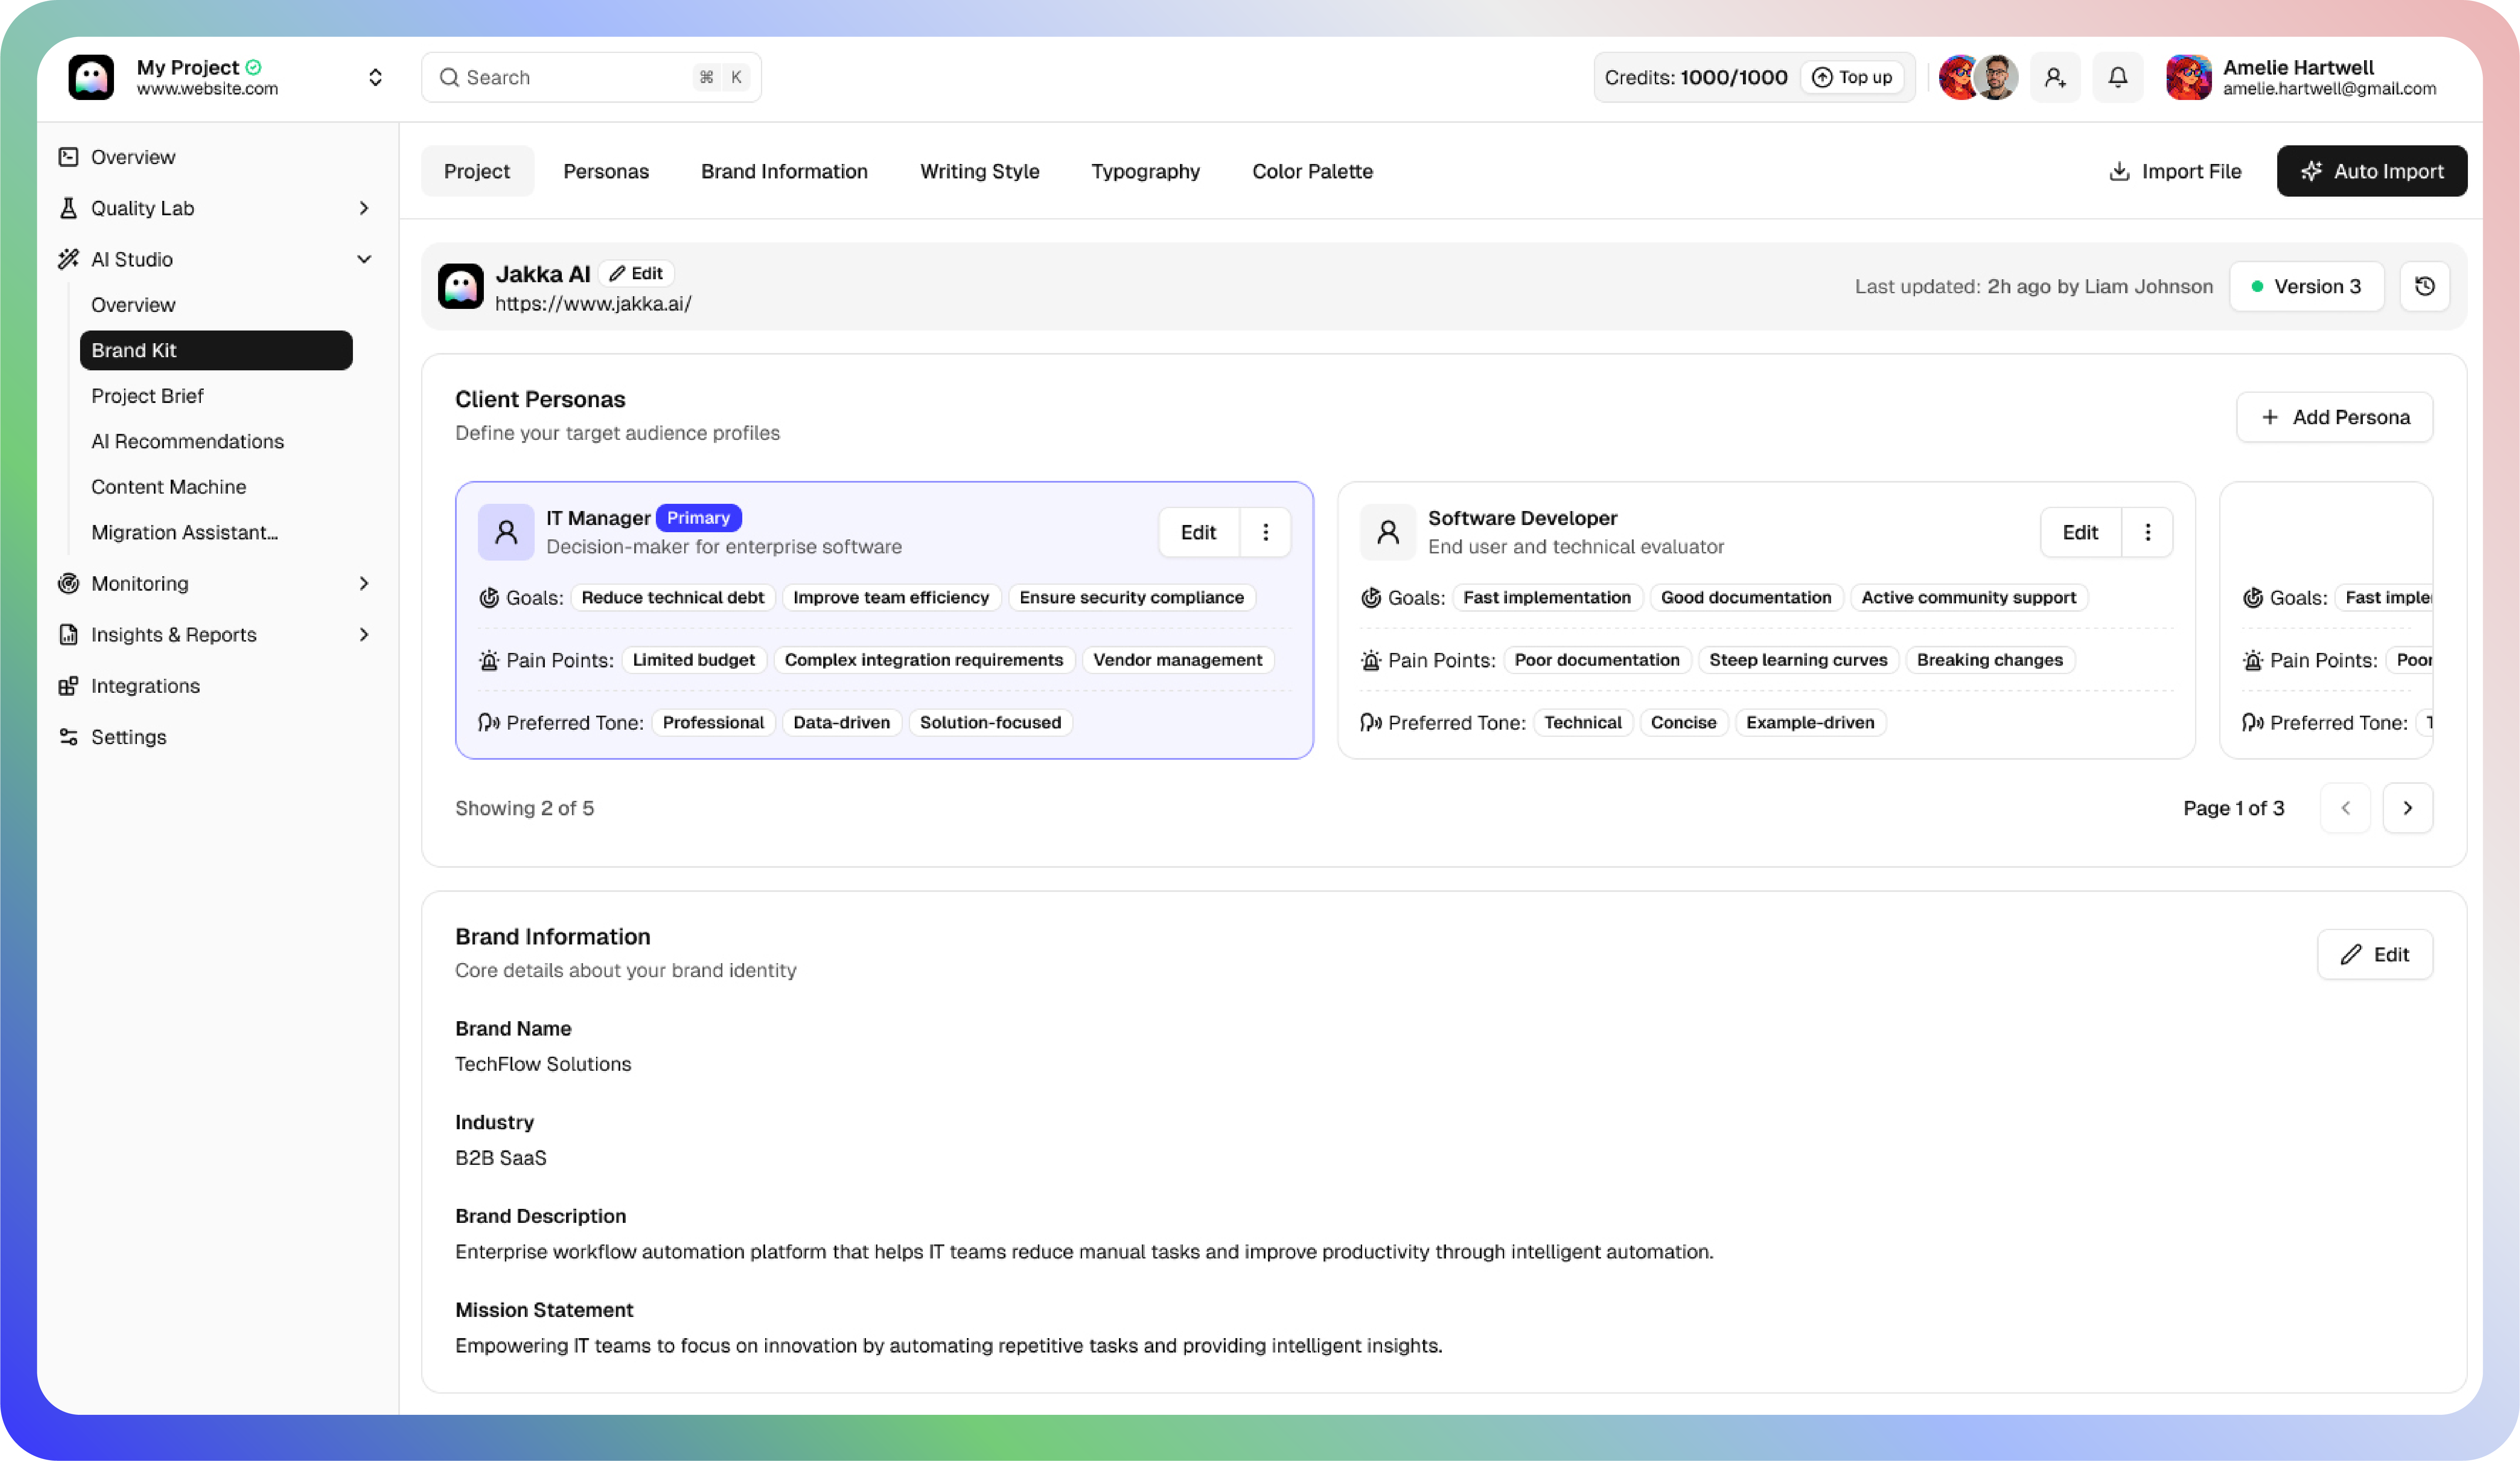Click the Jakka AI ghost logo
2520x1461 pixels.
tap(460, 287)
